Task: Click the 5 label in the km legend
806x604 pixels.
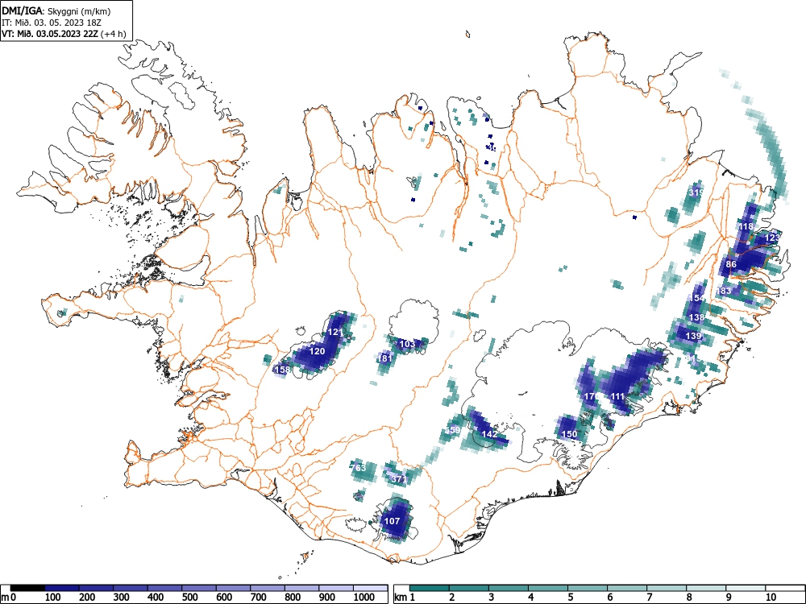Action: pos(571,598)
